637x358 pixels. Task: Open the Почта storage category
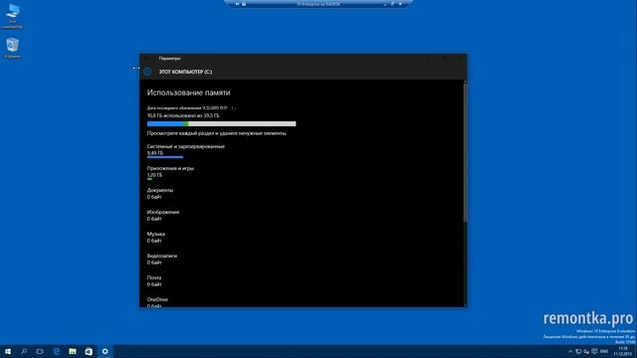(x=154, y=281)
